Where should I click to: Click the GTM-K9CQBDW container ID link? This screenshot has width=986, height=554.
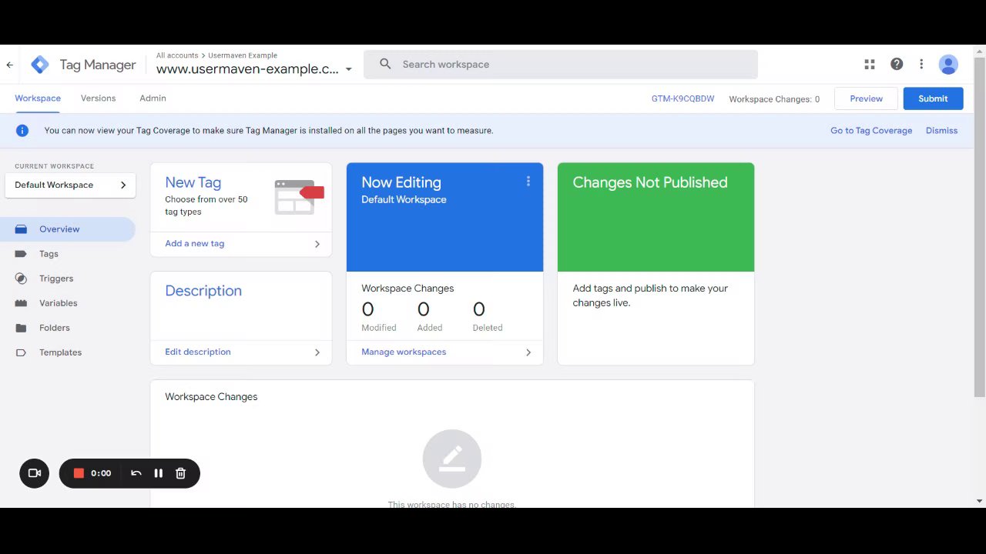(682, 99)
